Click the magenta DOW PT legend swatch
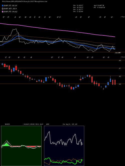This screenshot has height=166, width=125. (x=3, y=12)
